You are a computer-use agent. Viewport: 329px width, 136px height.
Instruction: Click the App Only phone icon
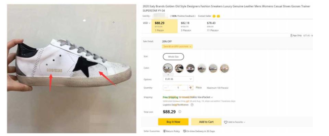(x=292, y=36)
